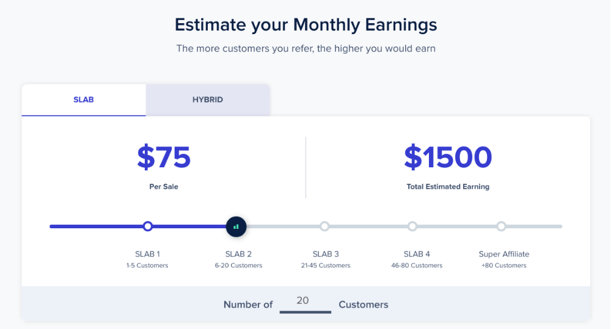Select the Super Affiliate label
Screen dimensions: 611x329
click(503, 254)
